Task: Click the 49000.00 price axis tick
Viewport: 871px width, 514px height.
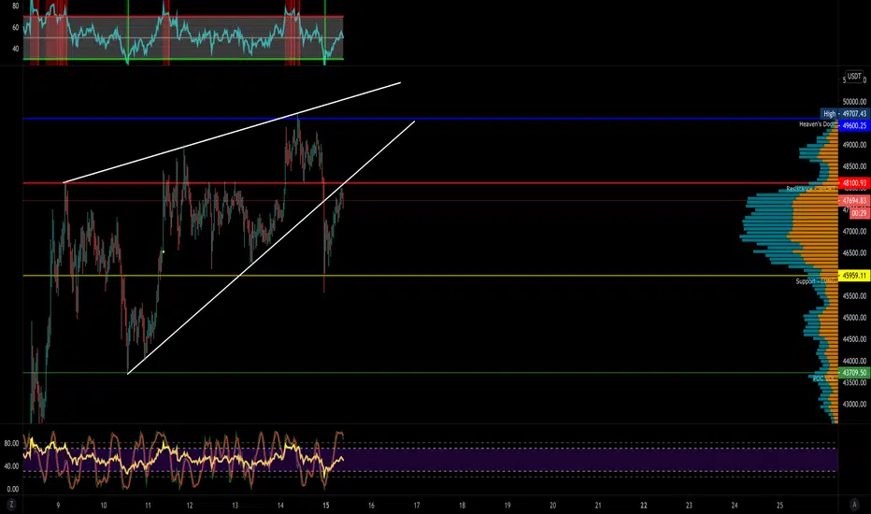Action: pos(854,145)
